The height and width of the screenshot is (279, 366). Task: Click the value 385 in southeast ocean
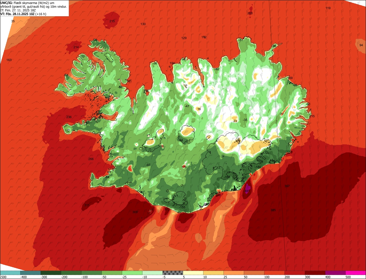[x=273, y=210]
